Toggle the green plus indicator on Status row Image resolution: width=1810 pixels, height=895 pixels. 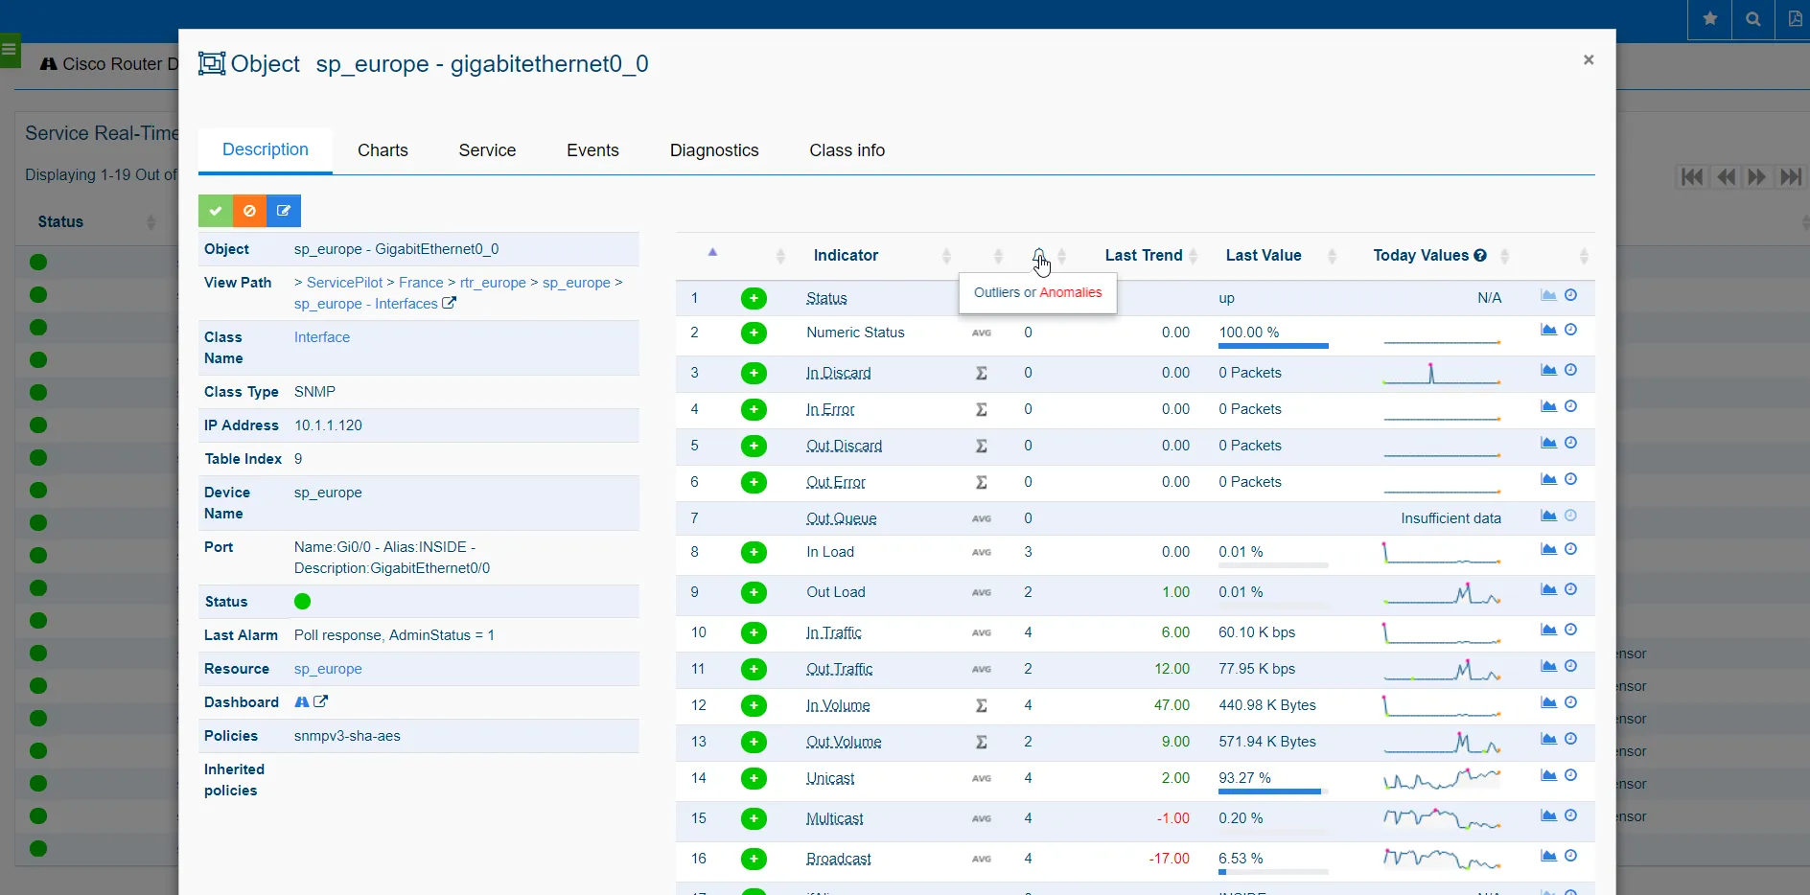pos(754,298)
